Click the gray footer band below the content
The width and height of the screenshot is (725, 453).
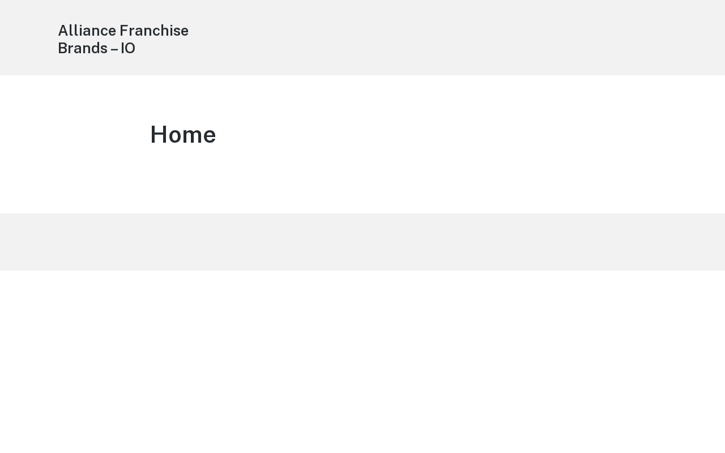(x=362, y=242)
